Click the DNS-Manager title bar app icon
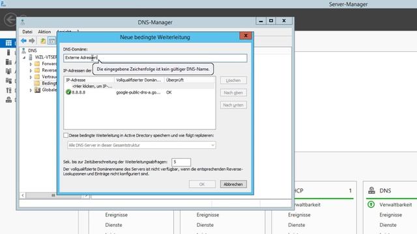 coord(23,22)
